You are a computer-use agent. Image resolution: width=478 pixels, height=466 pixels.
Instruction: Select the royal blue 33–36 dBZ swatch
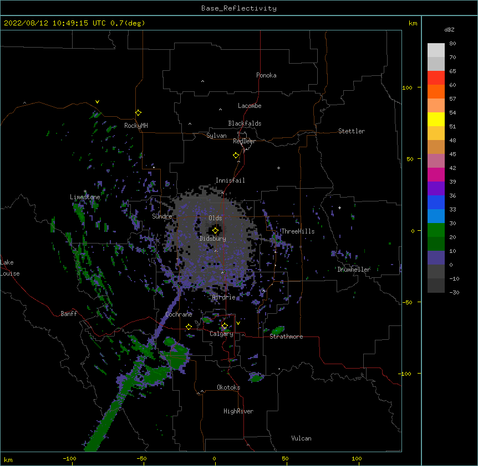tap(436, 202)
